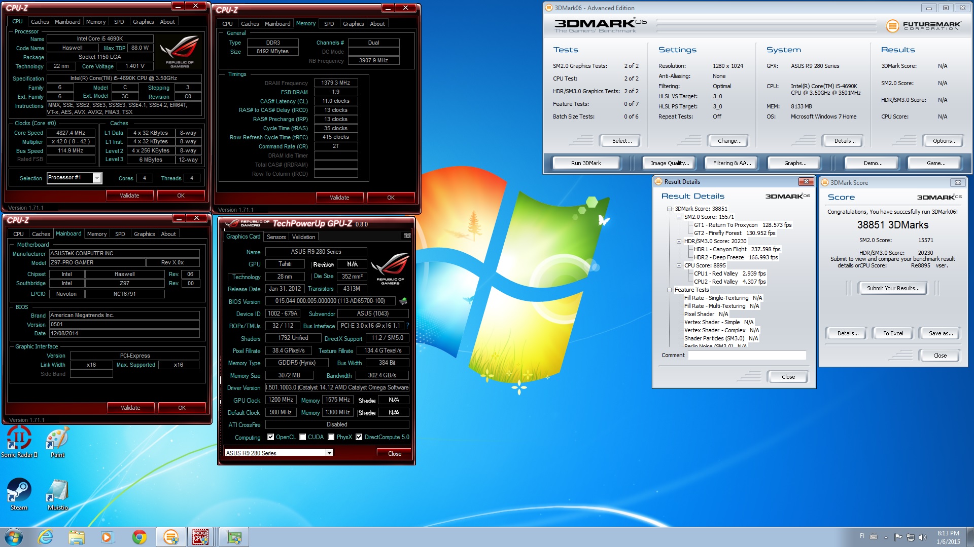The height and width of the screenshot is (547, 974).
Task: Click the Filtering & AA... button
Action: (732, 163)
